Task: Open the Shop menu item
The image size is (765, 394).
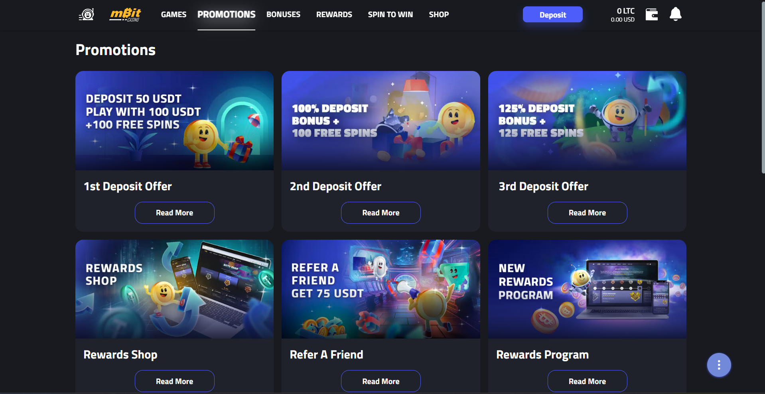Action: coord(439,15)
